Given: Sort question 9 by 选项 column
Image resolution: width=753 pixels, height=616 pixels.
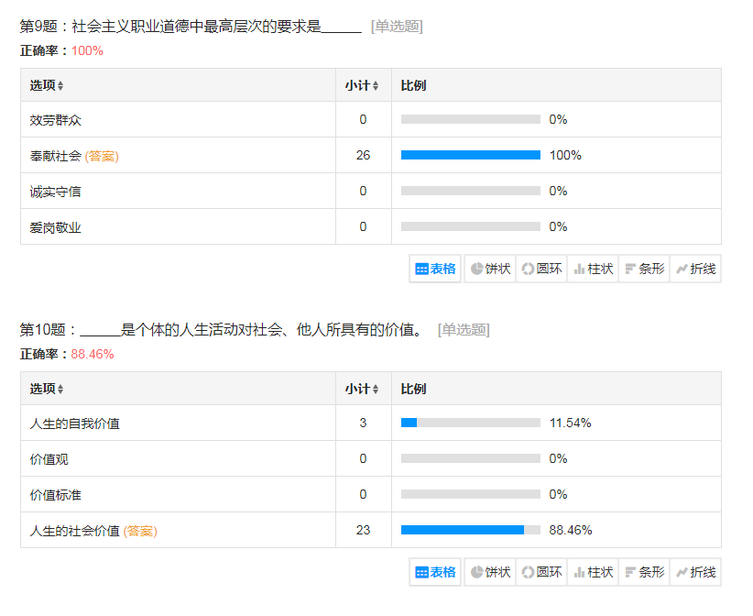Looking at the screenshot, I should pos(47,85).
